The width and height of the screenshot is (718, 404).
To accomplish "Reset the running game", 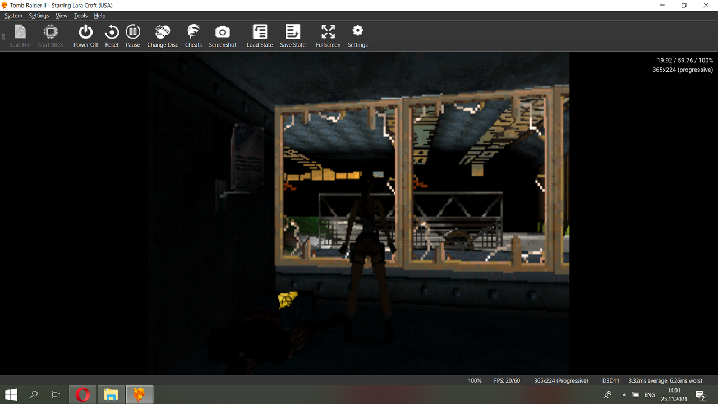I will pyautogui.click(x=112, y=36).
